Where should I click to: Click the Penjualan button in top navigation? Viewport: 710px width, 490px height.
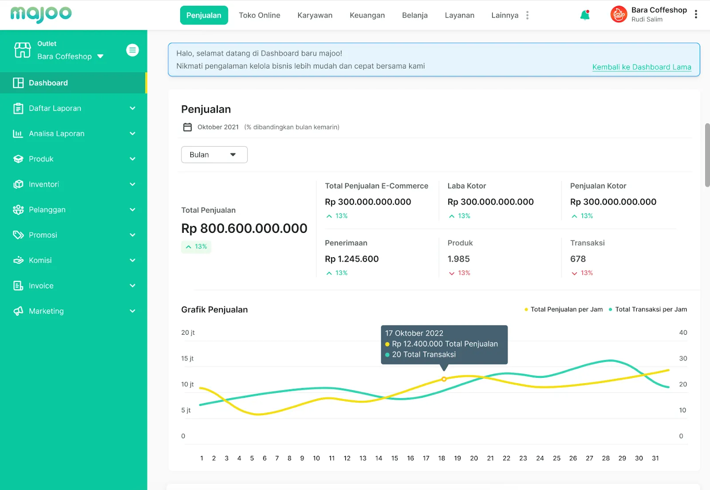tap(204, 15)
